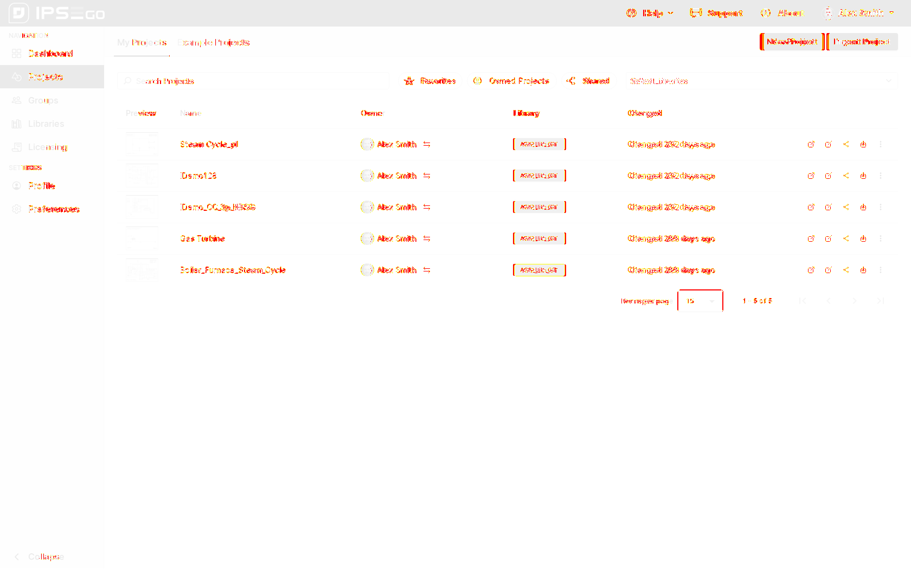Share the Gas Turbine project
Screen dimensions: 911x569
pos(846,238)
